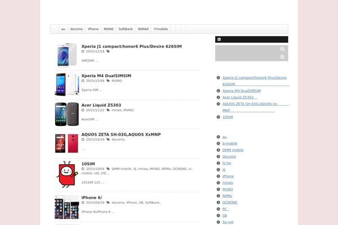
Task: Open the b-mobile category in sidebar
Action: point(230,143)
